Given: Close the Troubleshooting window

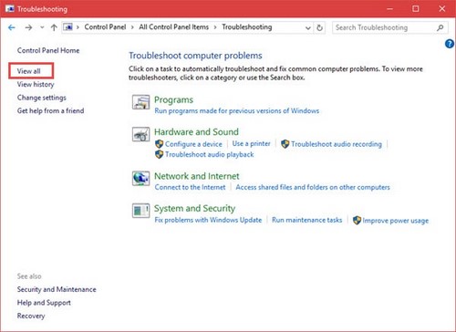Looking at the screenshot, I should coord(442,9).
